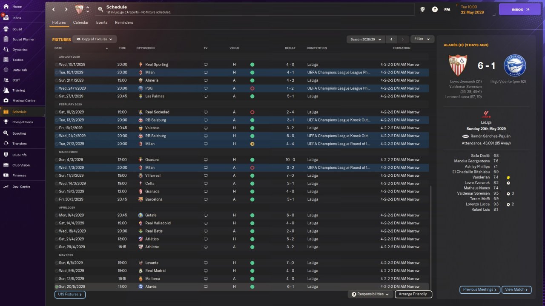
Task: Open the help question mark icon
Action: (435, 9)
